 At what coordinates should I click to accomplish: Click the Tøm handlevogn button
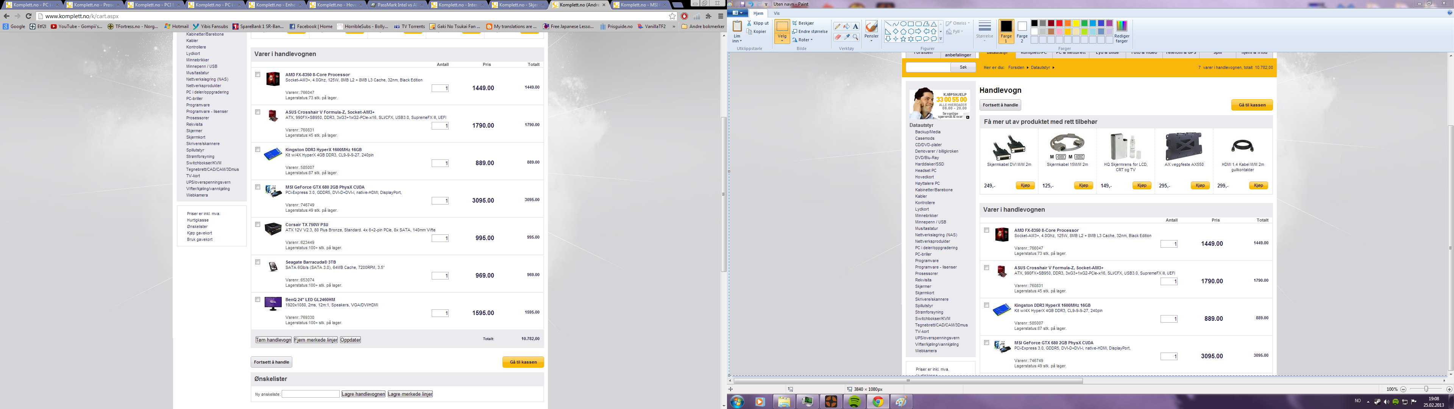point(273,340)
